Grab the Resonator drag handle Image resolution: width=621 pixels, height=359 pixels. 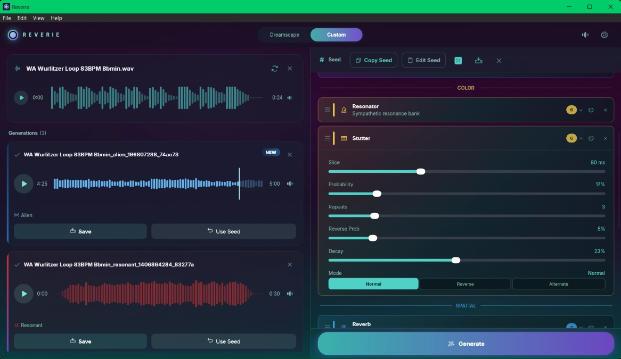(x=327, y=110)
